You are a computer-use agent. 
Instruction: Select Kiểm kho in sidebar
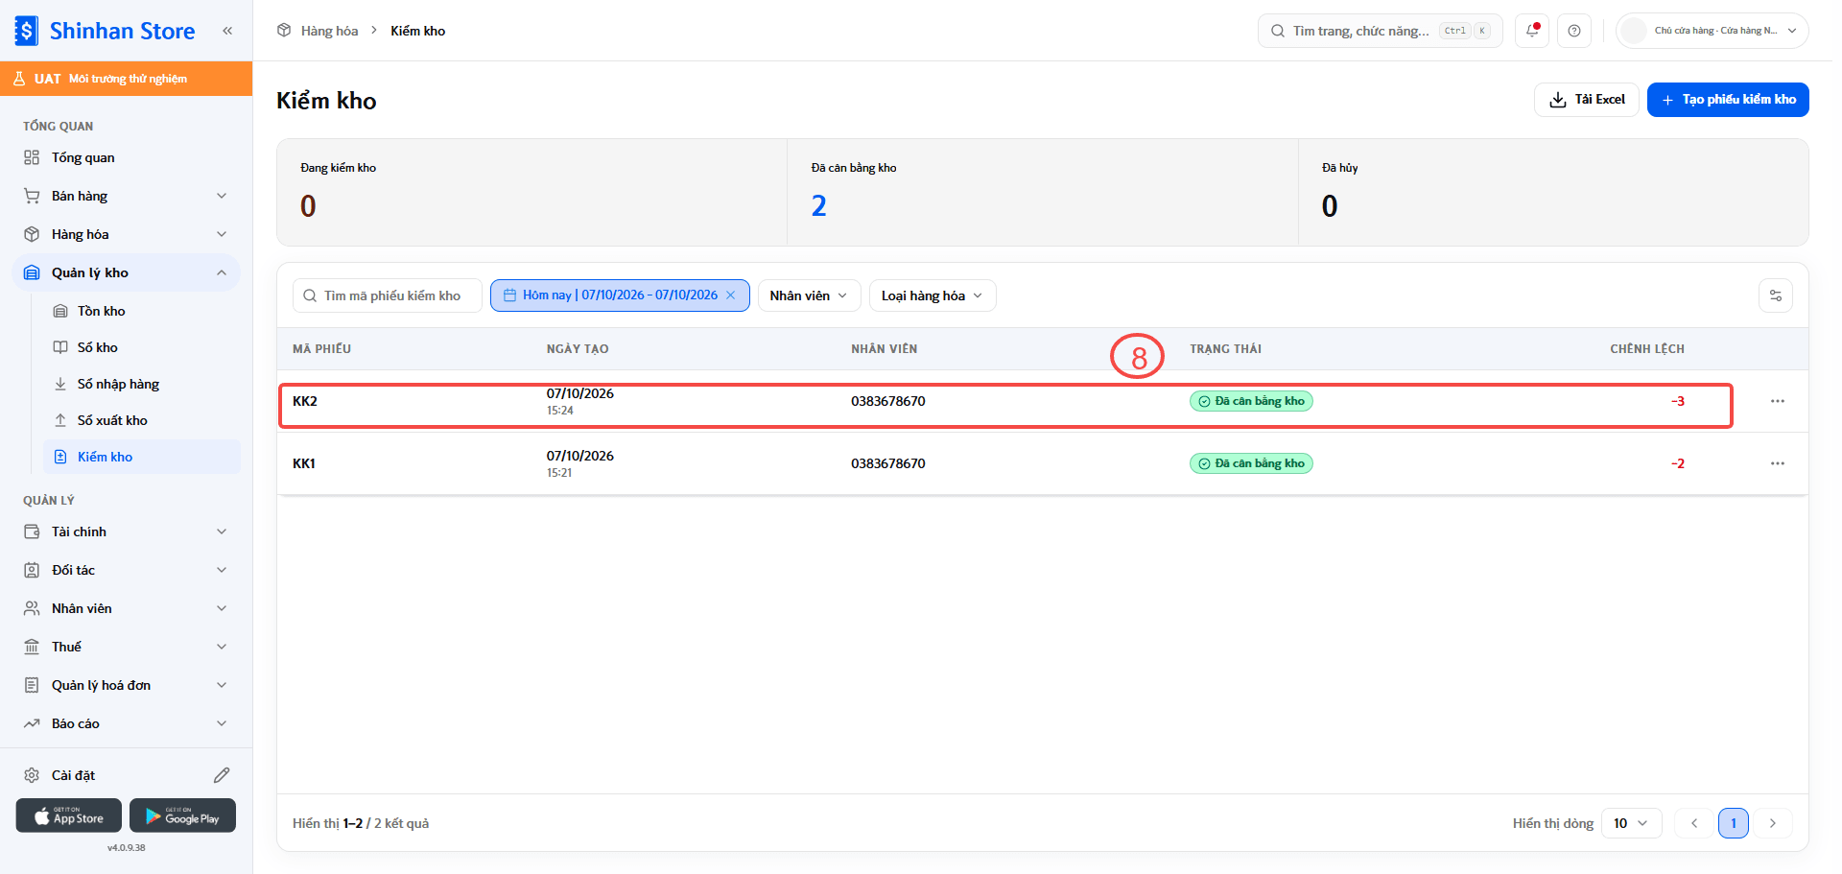142,457
